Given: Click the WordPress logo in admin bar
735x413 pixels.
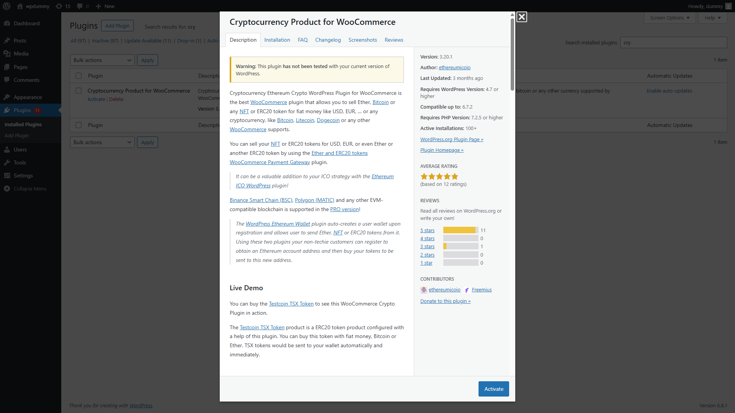Looking at the screenshot, I should [x=7, y=6].
